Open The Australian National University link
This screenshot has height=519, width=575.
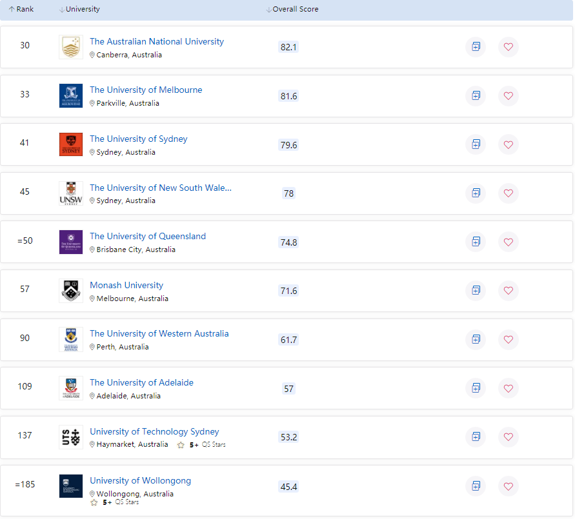157,41
